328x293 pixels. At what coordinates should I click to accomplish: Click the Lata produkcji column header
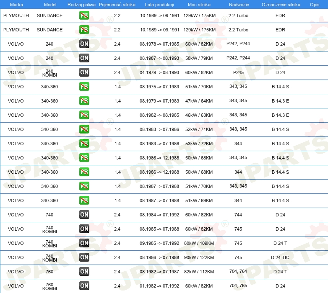coord(159,5)
